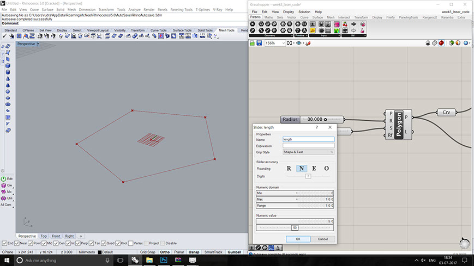Click OK in the Slider dialog
Image resolution: width=474 pixels, height=266 pixels.
point(298,239)
